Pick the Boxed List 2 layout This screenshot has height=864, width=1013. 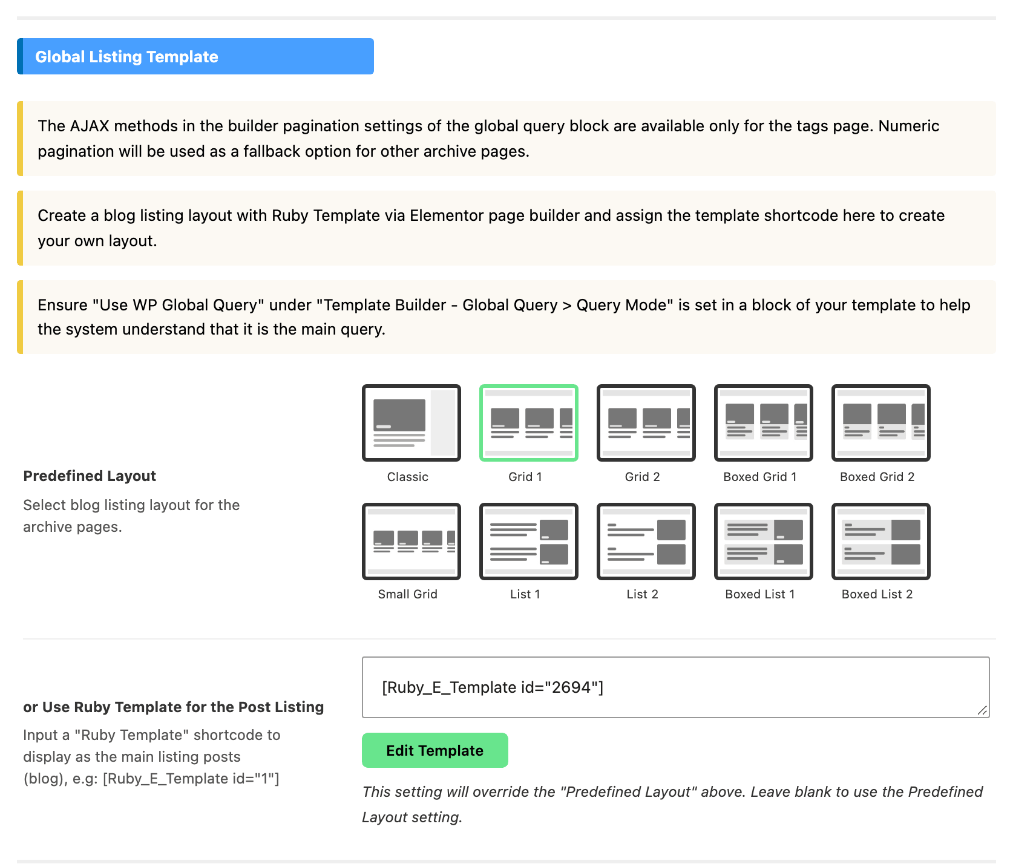881,542
